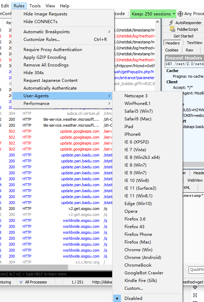Toggle Hide Image Requests
This screenshot has height=302, width=204.
[x=45, y=14]
